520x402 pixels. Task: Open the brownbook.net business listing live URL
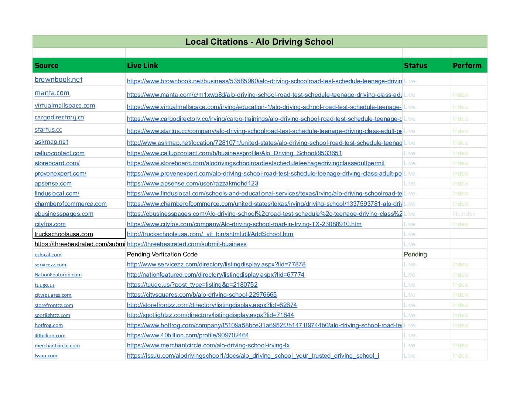(x=264, y=81)
